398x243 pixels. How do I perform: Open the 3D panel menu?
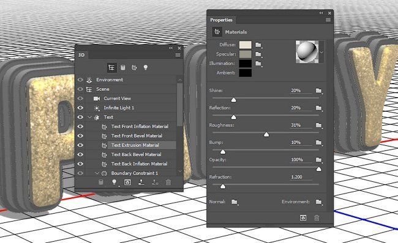[178, 55]
